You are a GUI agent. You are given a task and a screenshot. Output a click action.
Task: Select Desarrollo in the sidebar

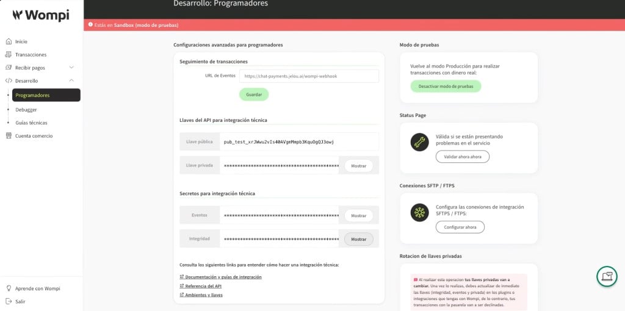(27, 81)
